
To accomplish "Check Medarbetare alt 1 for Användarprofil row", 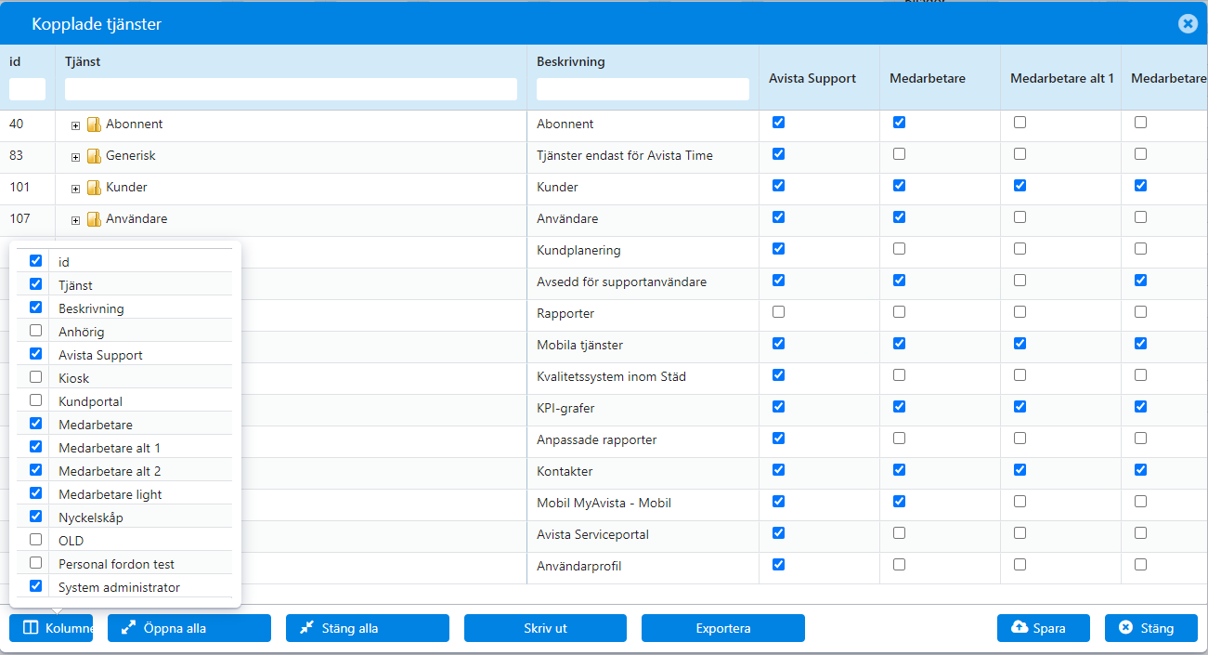I will coord(1020,565).
